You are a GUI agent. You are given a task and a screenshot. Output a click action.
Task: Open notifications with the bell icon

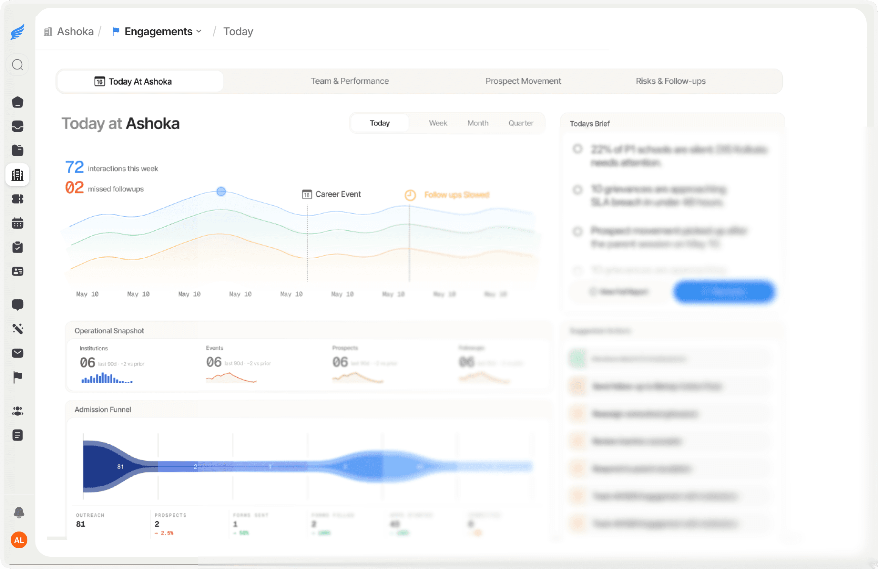(x=19, y=512)
